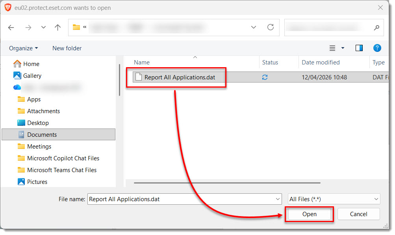Change view layout icon

332,48
